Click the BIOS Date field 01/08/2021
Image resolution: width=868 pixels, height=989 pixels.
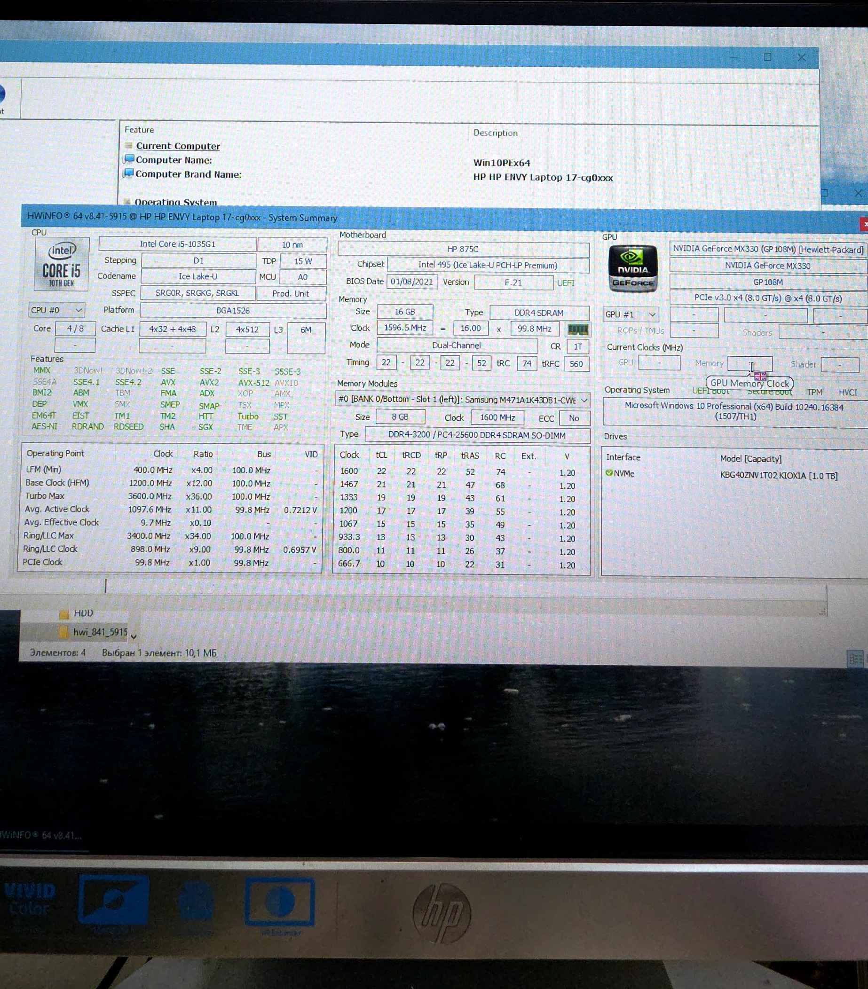pos(412,282)
